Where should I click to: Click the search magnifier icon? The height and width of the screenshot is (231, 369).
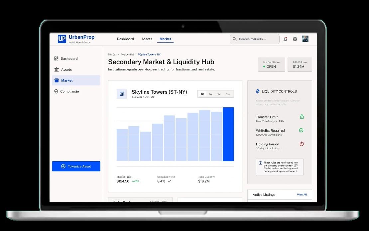click(235, 39)
